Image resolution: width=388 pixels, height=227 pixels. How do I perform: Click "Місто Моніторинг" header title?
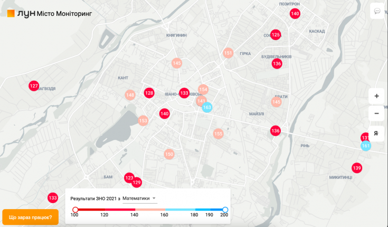pos(64,13)
